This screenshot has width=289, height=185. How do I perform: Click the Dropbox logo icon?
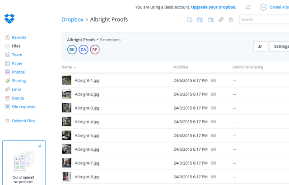pyautogui.click(x=9, y=18)
